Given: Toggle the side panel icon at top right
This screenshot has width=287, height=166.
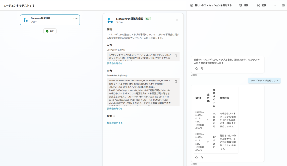Looking at the screenshot, I should 283,6.
